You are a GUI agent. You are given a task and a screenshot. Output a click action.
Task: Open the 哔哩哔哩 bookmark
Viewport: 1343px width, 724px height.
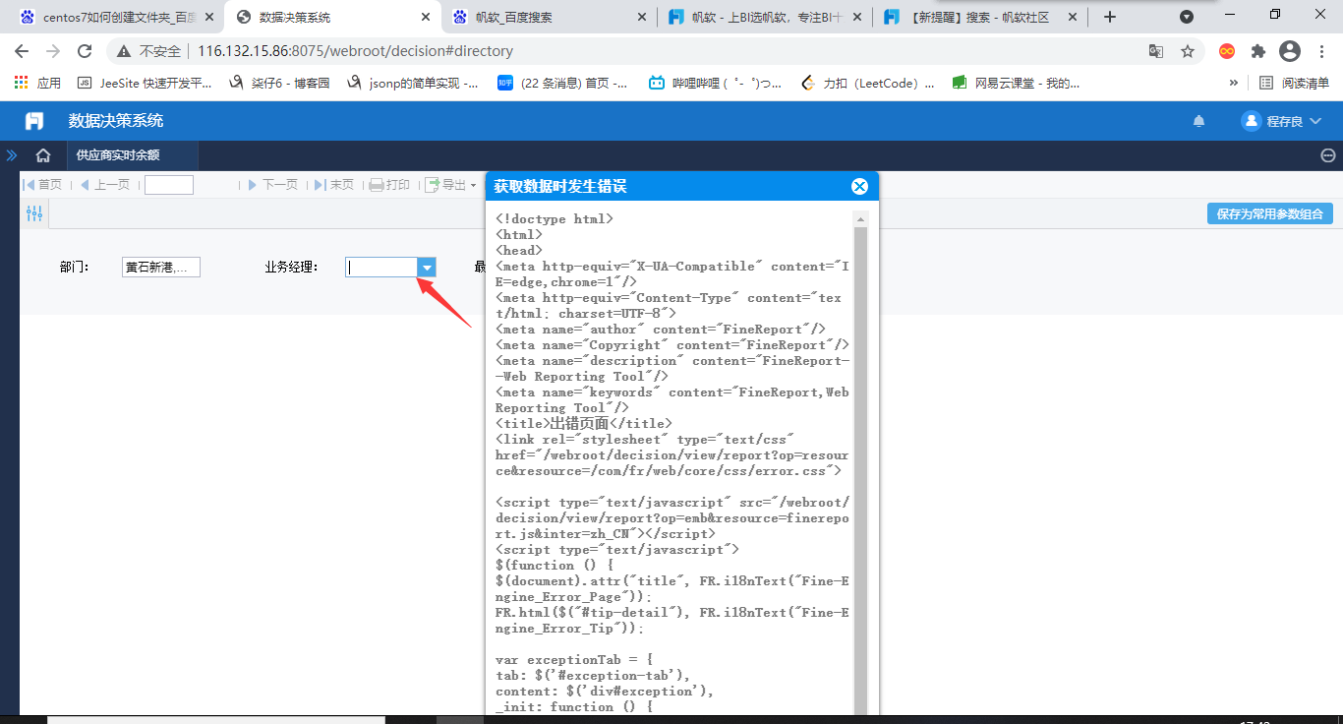click(x=716, y=84)
